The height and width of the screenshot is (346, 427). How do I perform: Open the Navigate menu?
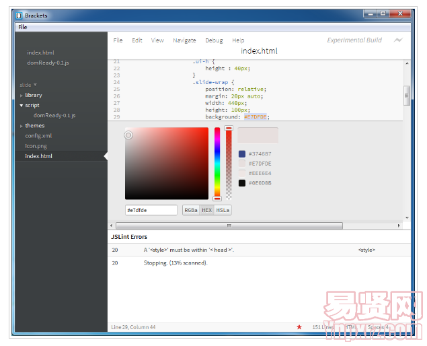point(184,40)
